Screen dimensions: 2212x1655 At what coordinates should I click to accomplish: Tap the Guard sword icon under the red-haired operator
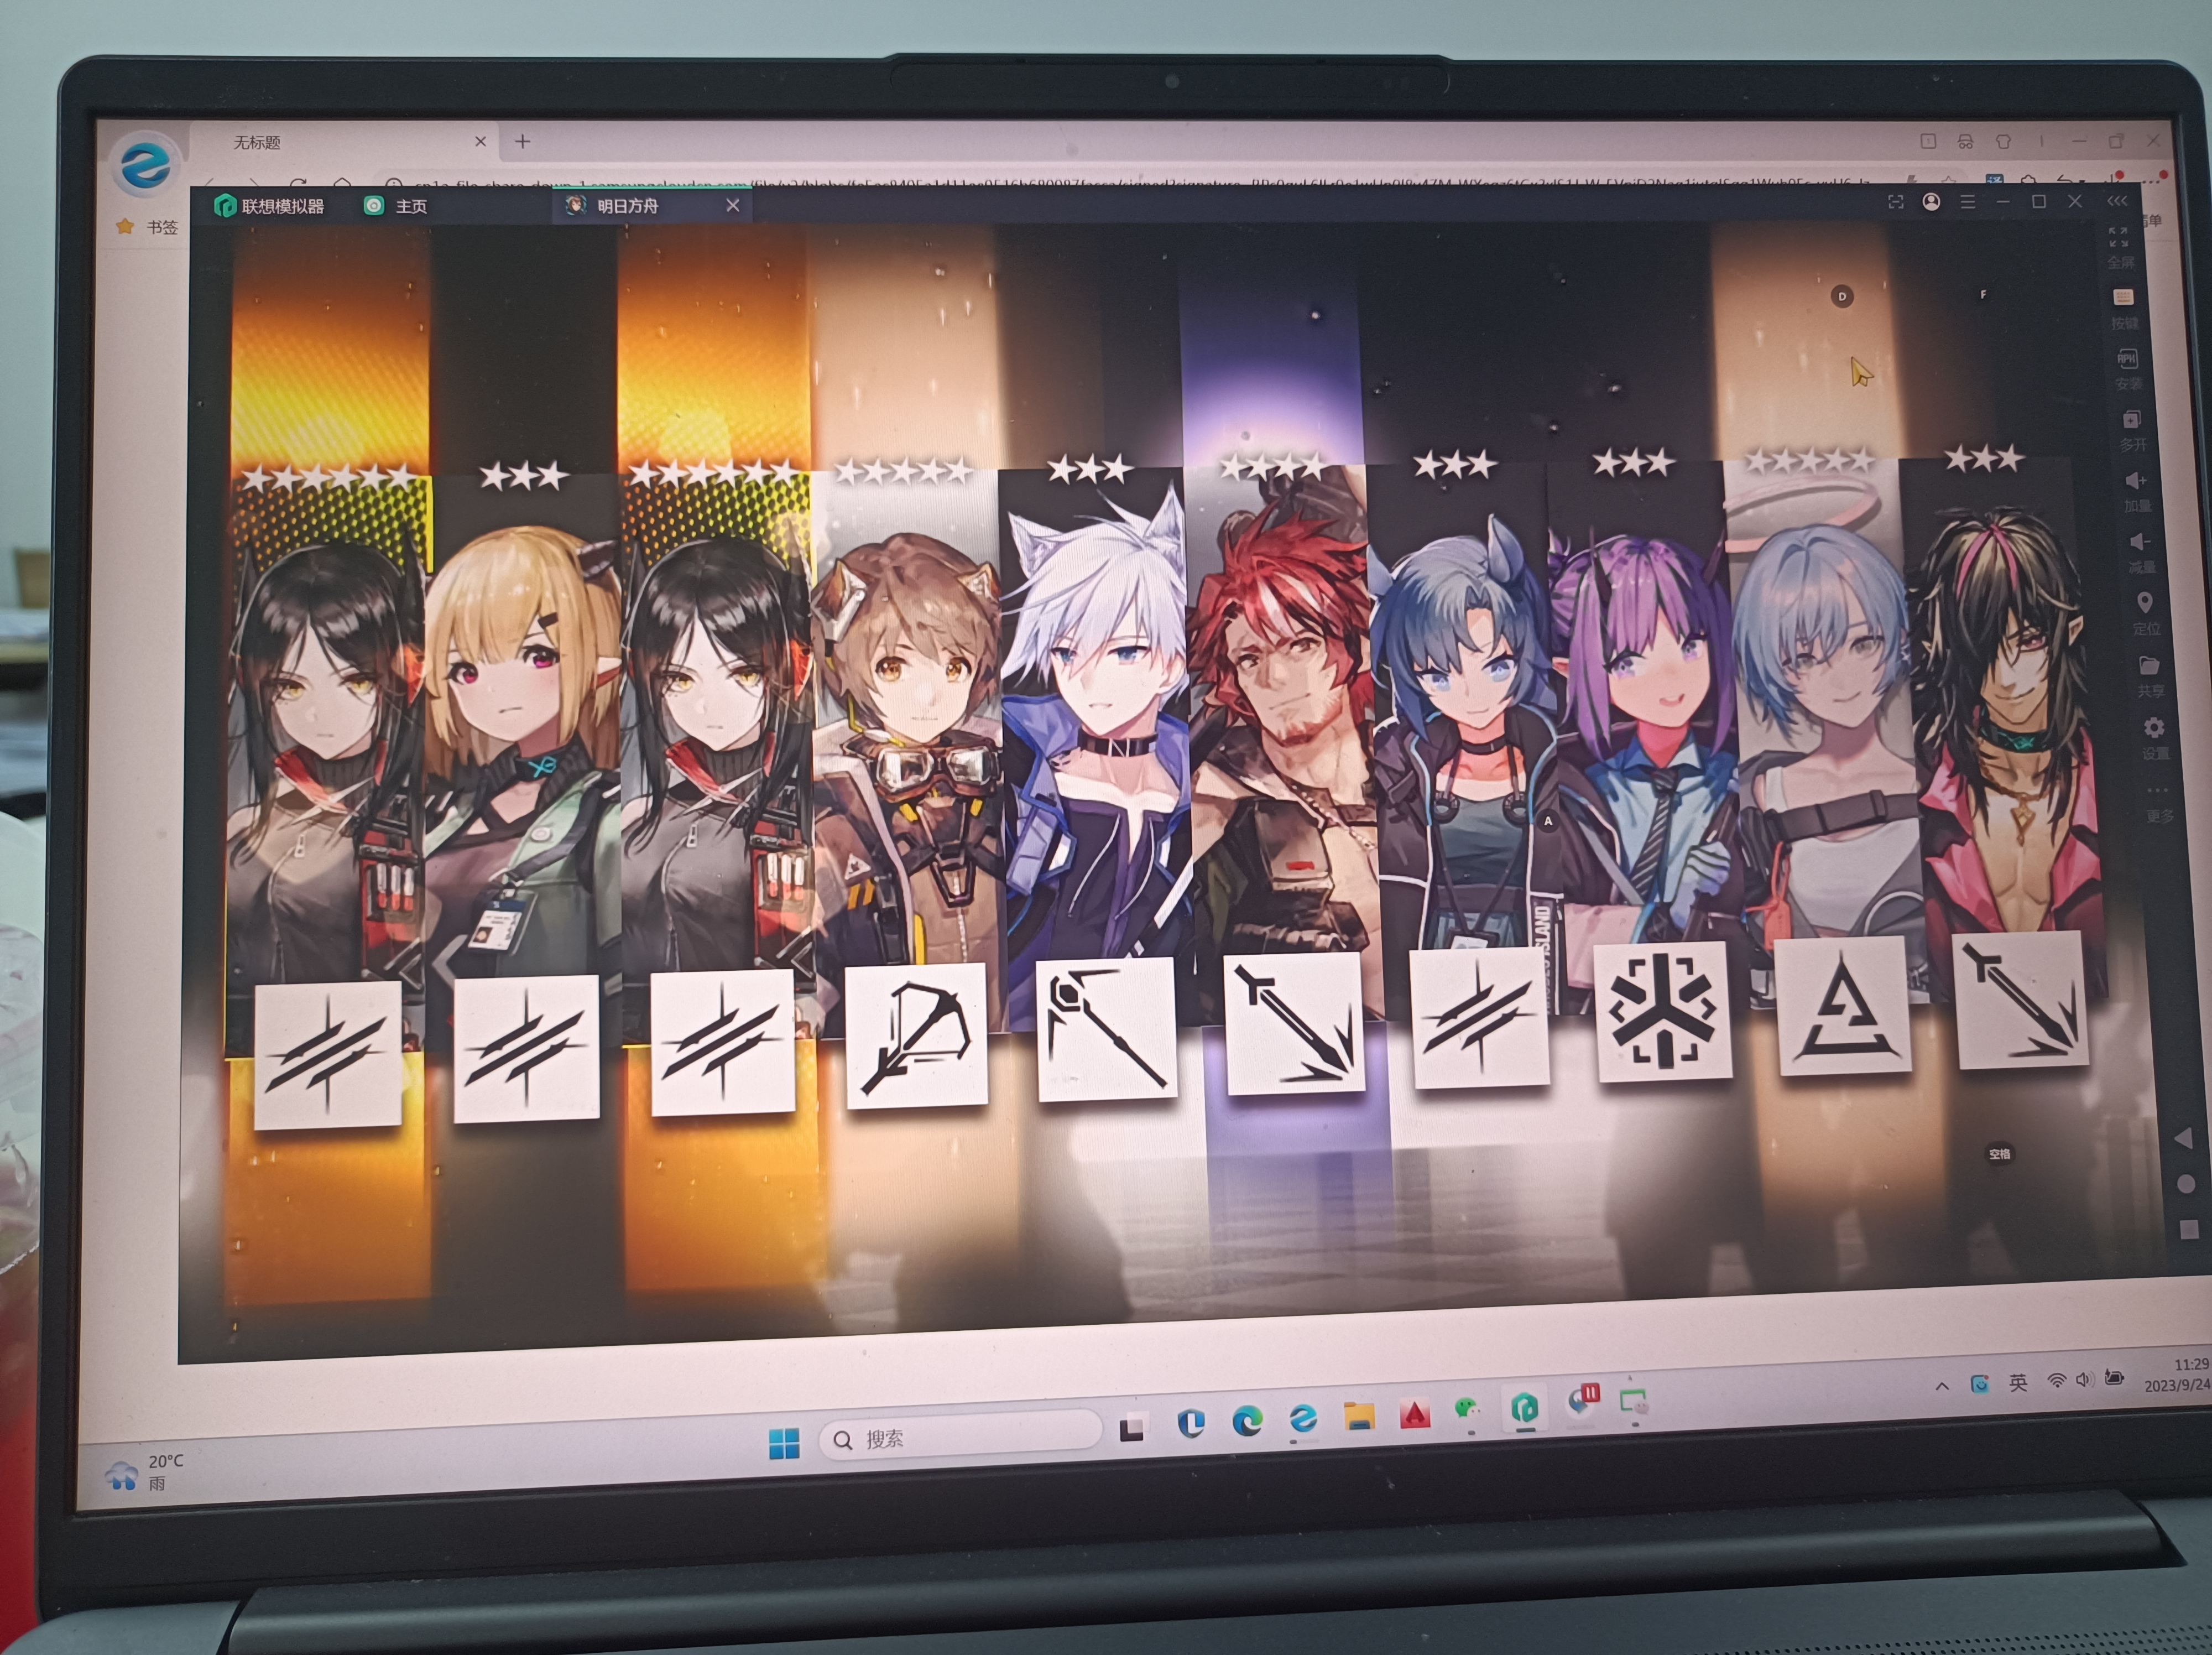pos(1295,1023)
